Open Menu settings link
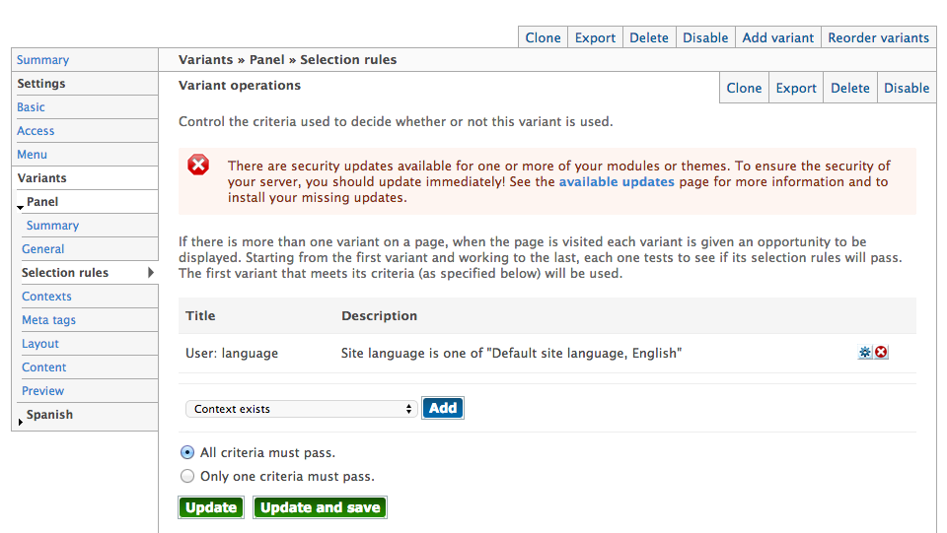This screenshot has width=947, height=533. [32, 155]
